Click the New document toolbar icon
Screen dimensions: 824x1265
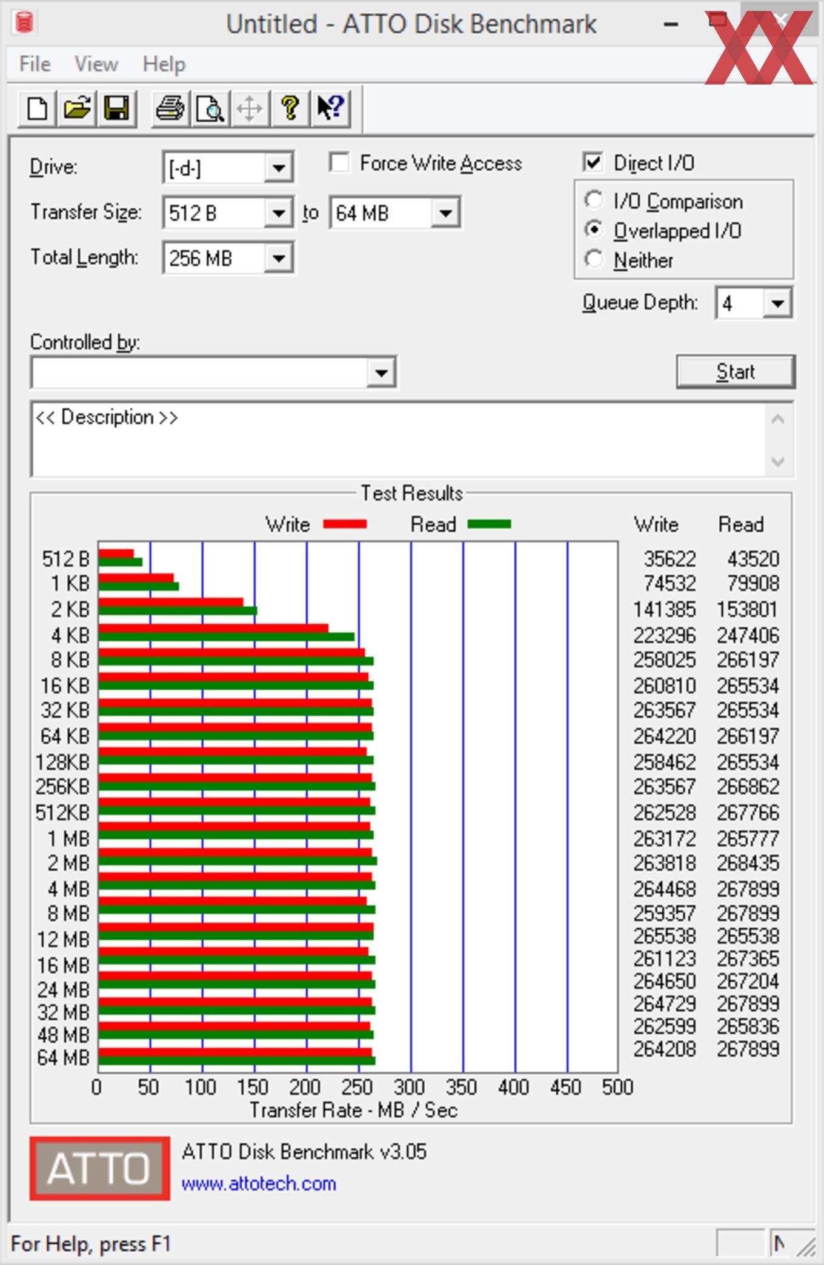click(x=38, y=109)
